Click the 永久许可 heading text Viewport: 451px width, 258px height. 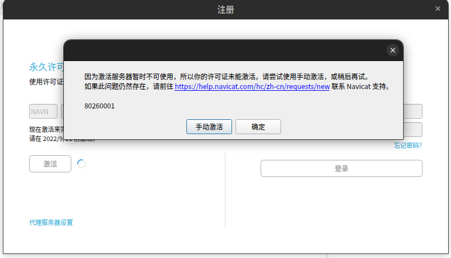[46, 67]
